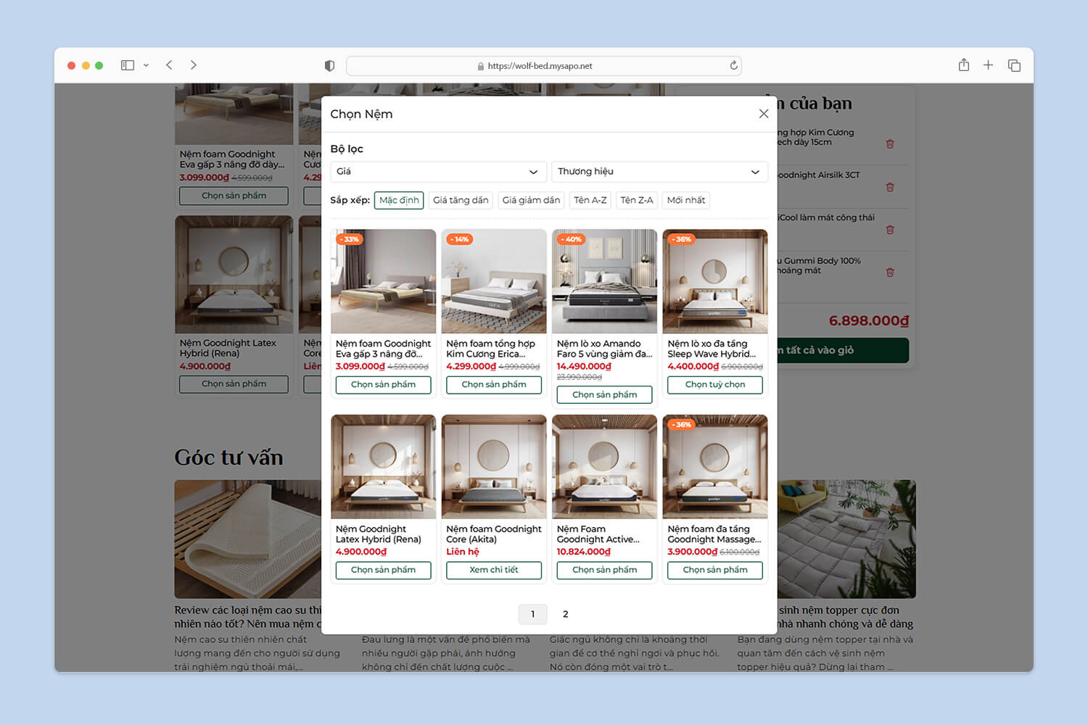
Task: Toggle the browser sidebar
Action: point(128,65)
